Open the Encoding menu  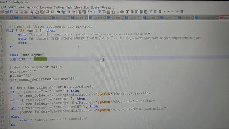point(32,7)
